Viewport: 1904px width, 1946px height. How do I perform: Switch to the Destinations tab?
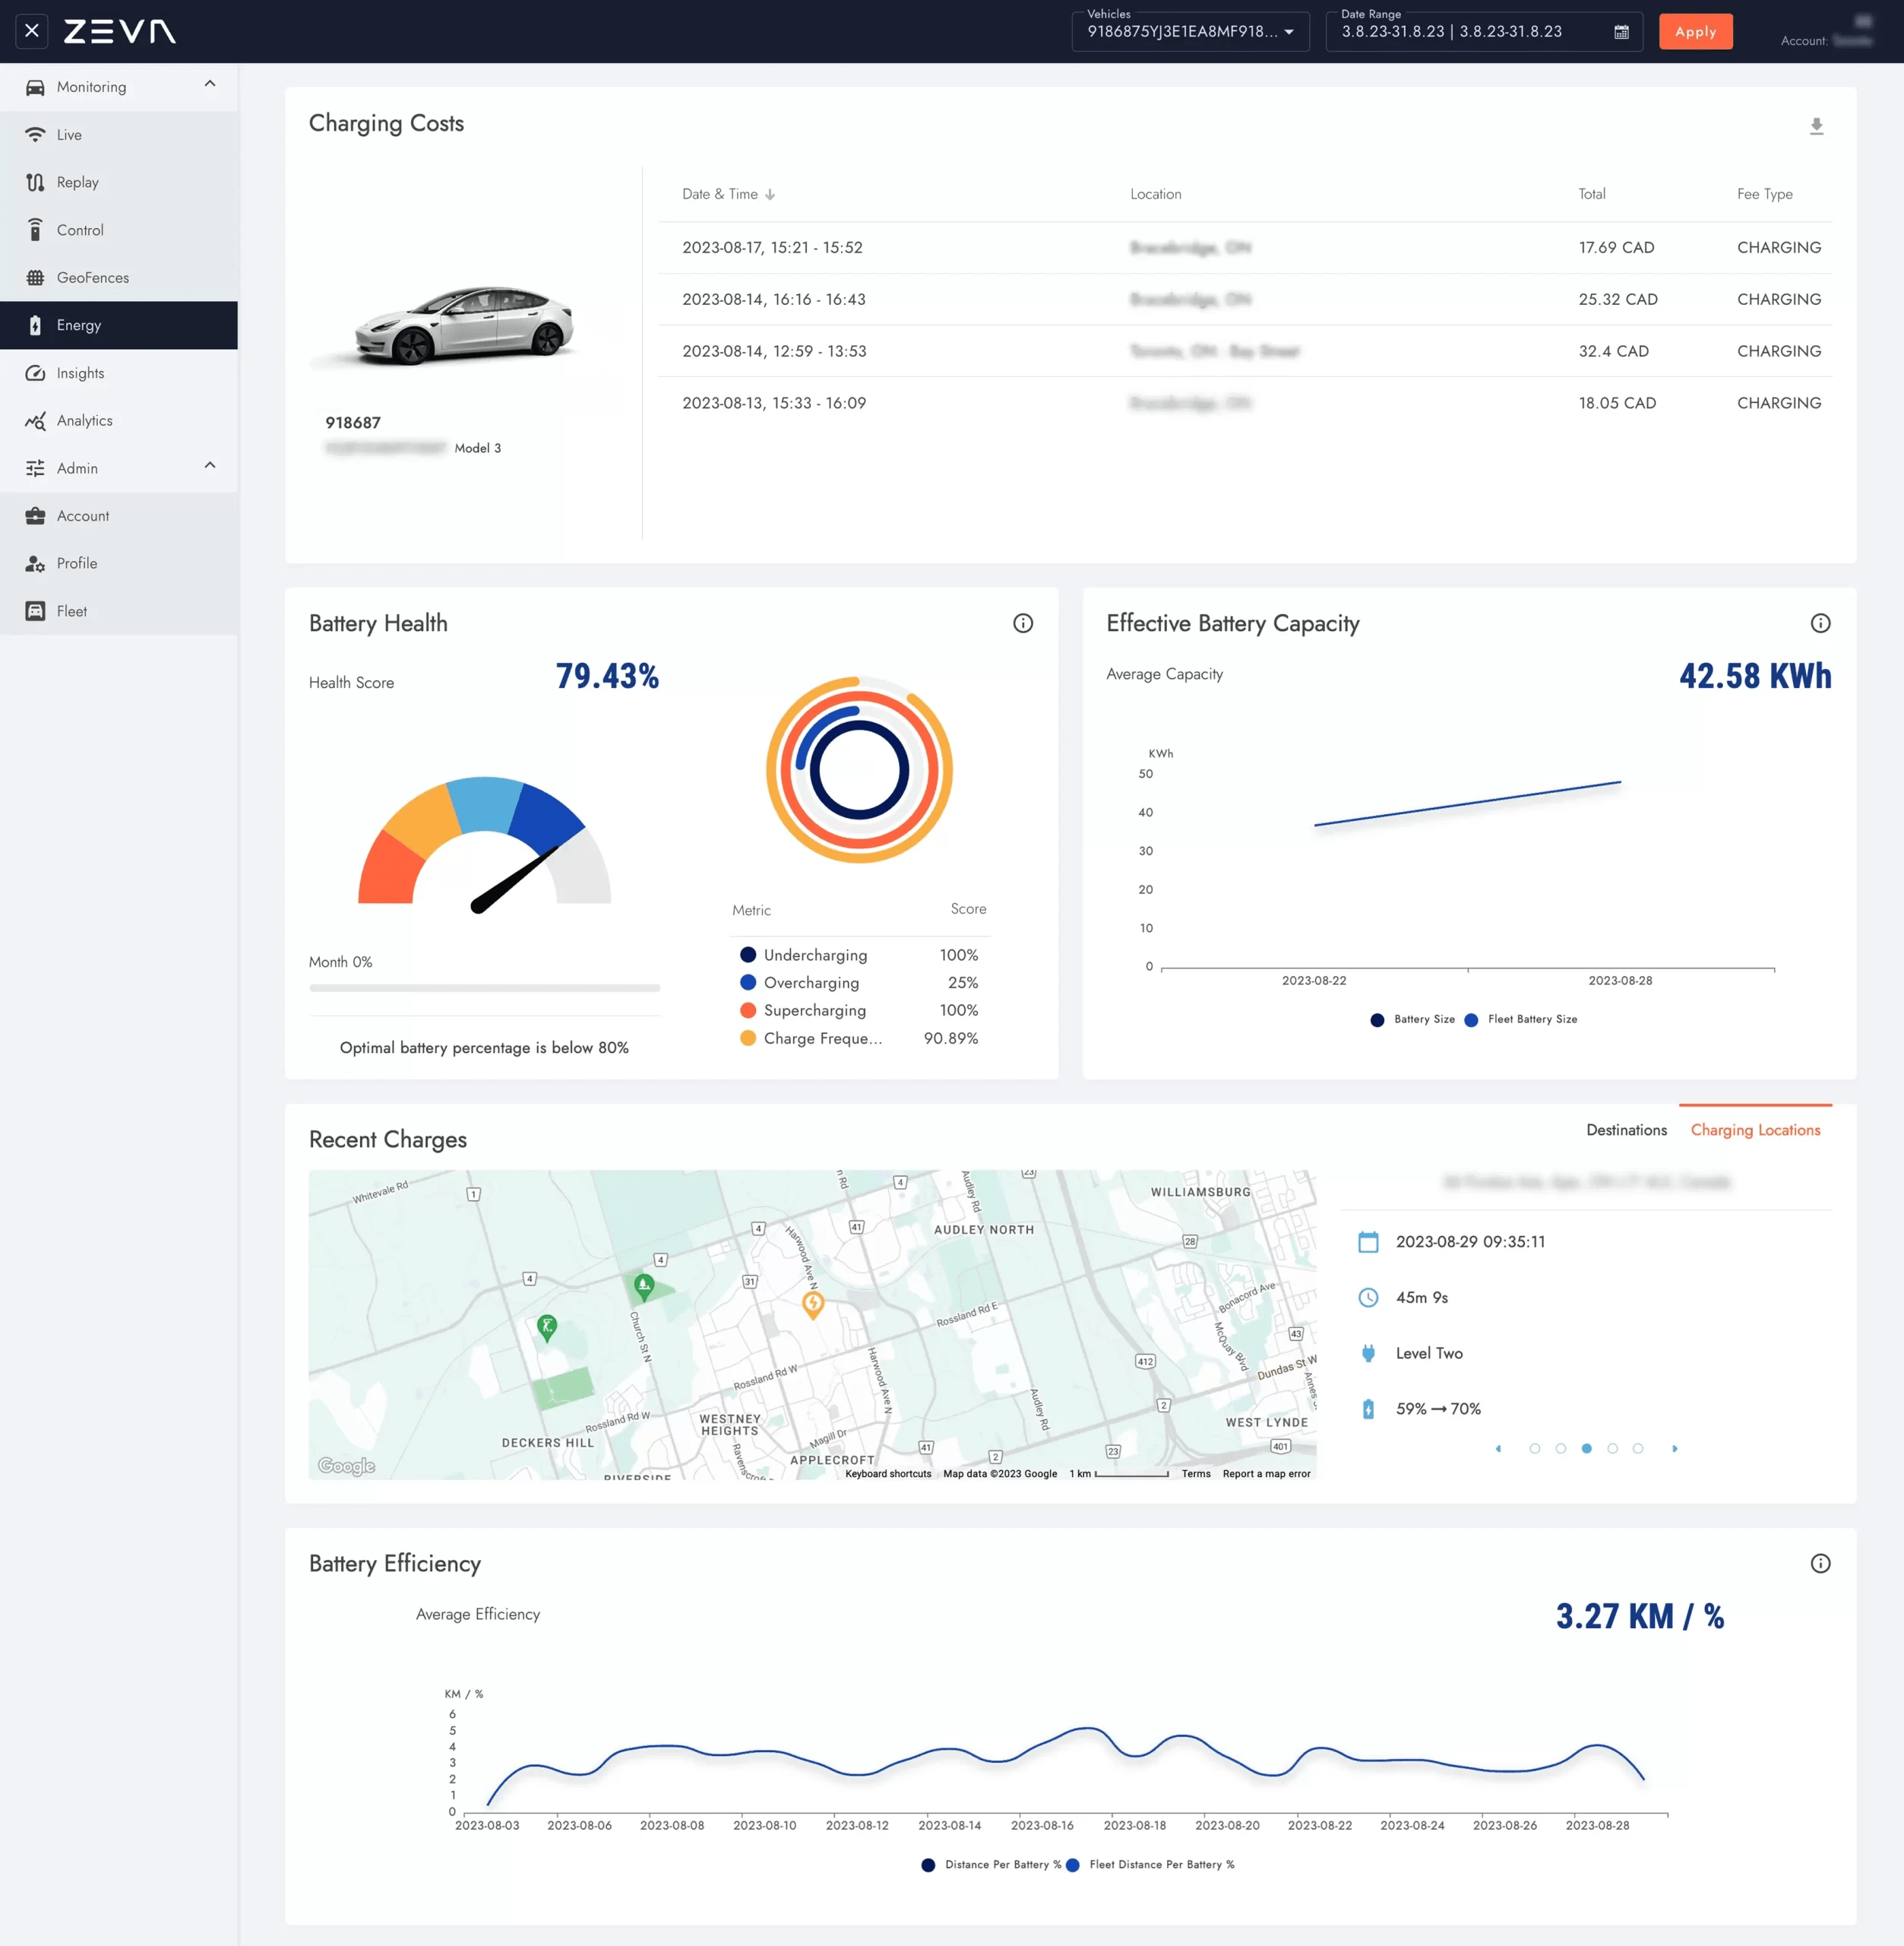1626,1130
